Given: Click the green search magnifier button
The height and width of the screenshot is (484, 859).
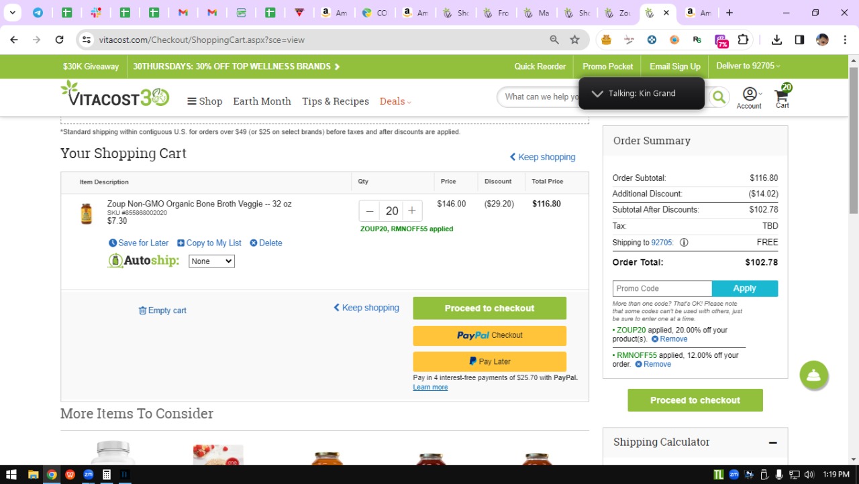Looking at the screenshot, I should point(719,97).
